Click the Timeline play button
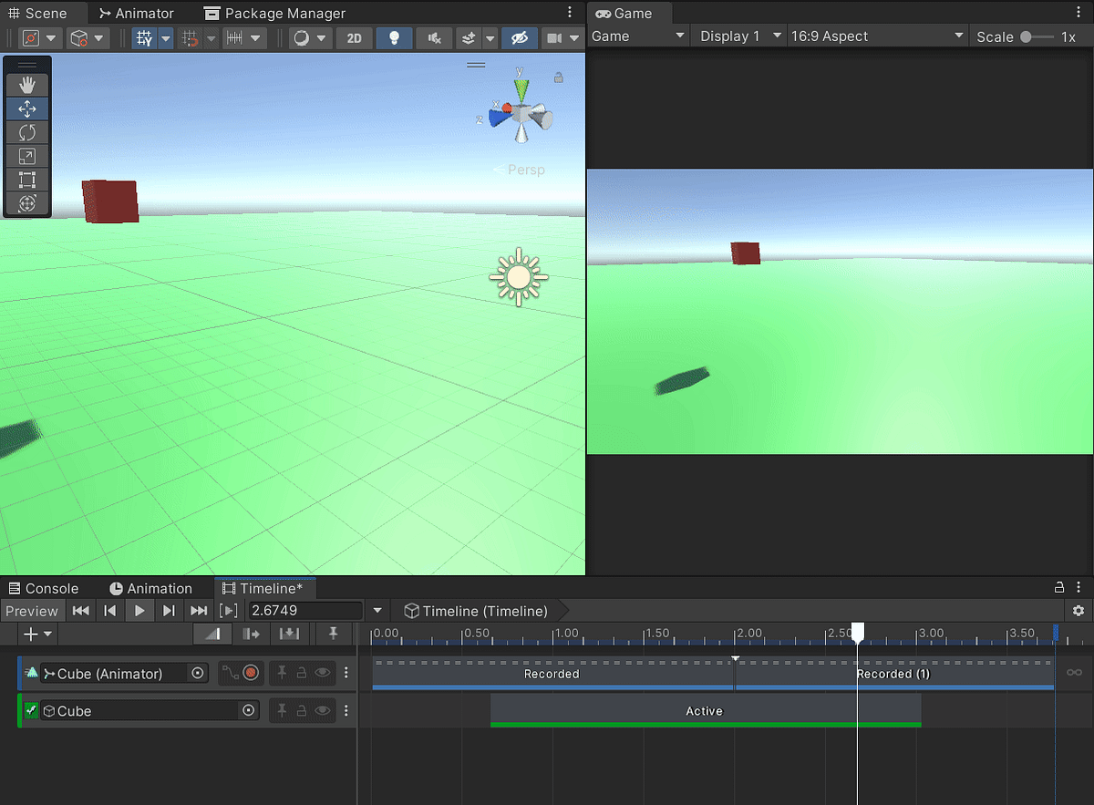This screenshot has height=805, width=1094. [139, 611]
